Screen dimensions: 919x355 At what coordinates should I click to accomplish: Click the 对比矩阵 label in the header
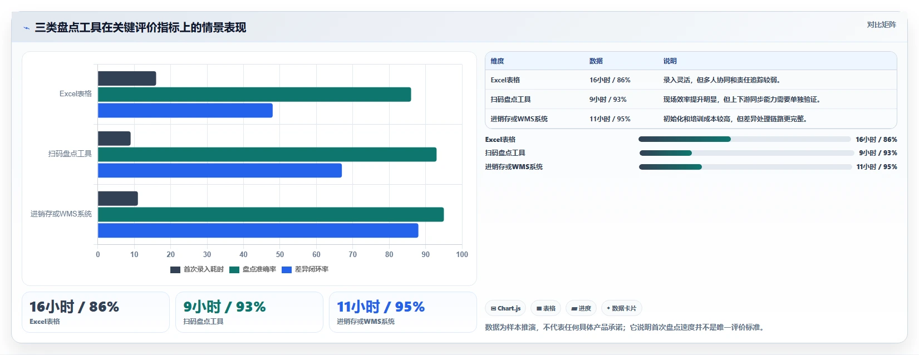pyautogui.click(x=881, y=24)
